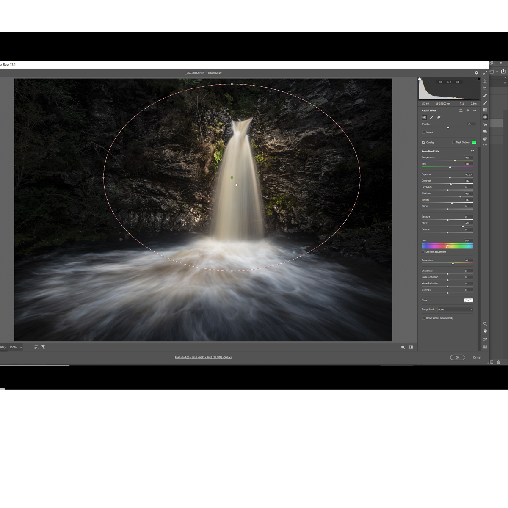Image resolution: width=508 pixels, height=508 pixels.
Task: Select the Spot Removal healing tool
Action: 485,95
